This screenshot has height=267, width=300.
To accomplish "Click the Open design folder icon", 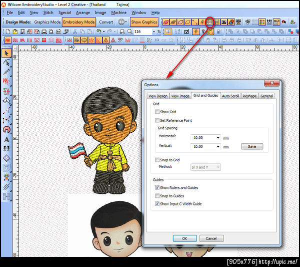I will click(x=15, y=32).
